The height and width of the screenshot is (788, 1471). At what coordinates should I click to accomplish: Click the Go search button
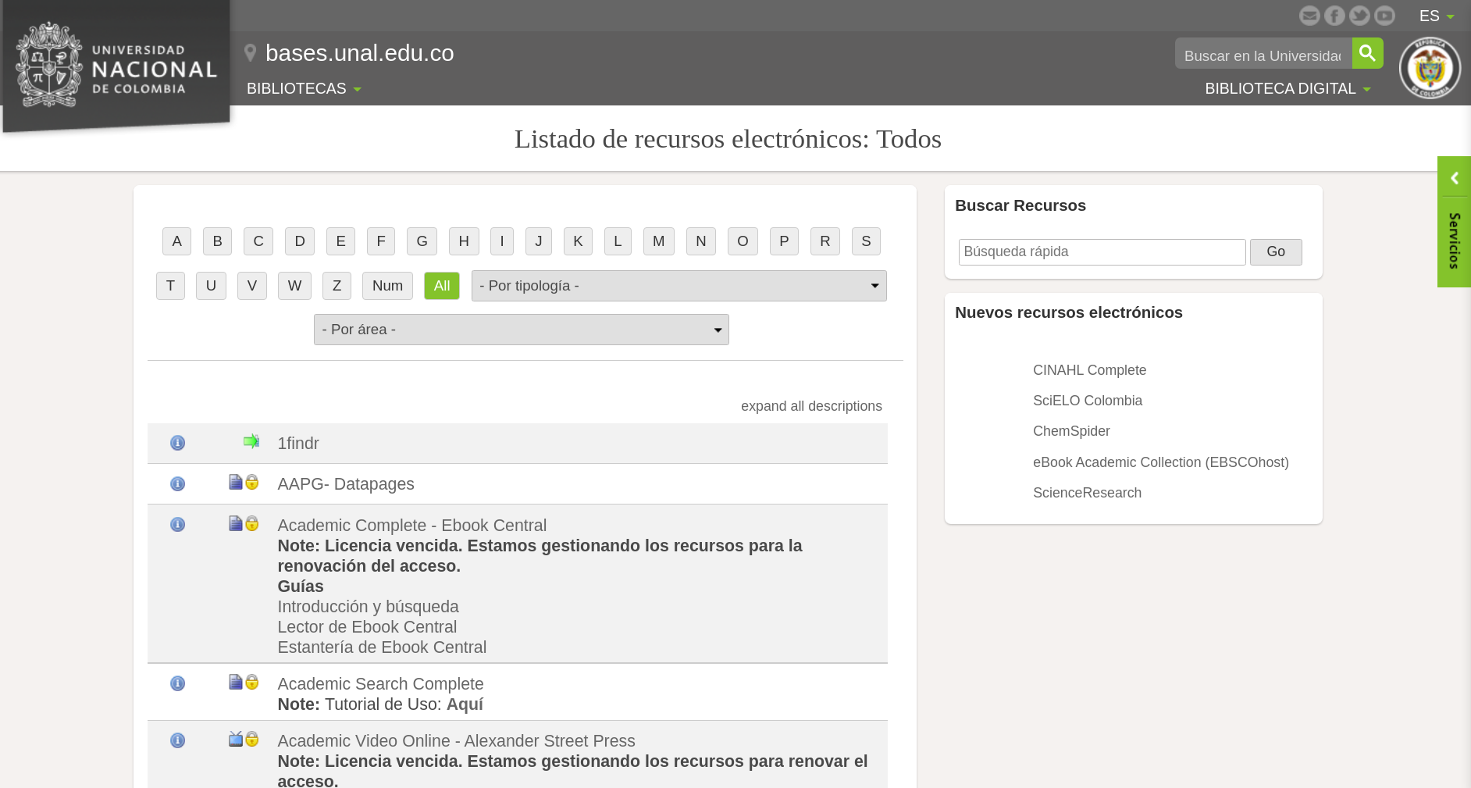(x=1276, y=251)
